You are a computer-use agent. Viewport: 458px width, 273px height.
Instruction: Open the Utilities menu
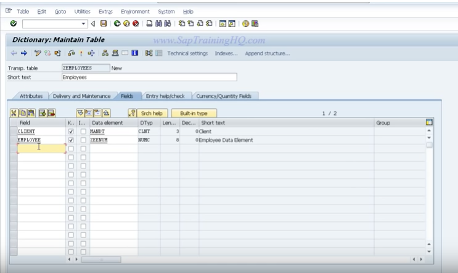tap(81, 12)
